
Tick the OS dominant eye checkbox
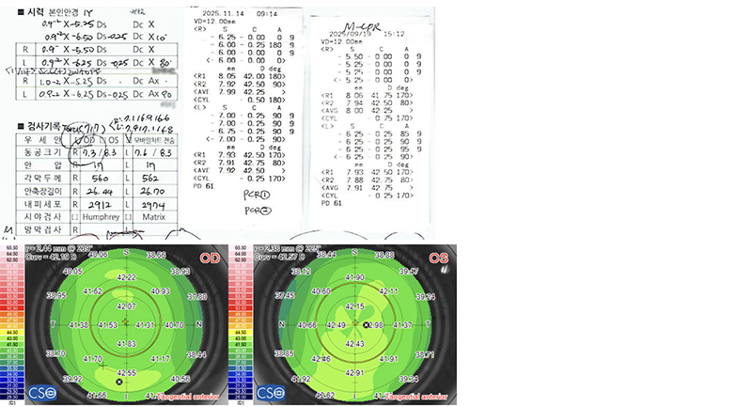coord(102,140)
